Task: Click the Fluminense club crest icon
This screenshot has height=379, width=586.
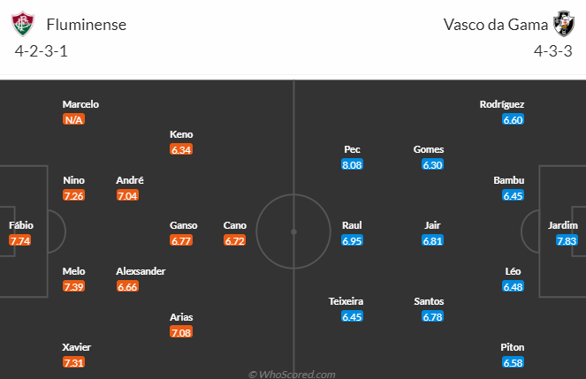Action: coord(23,24)
